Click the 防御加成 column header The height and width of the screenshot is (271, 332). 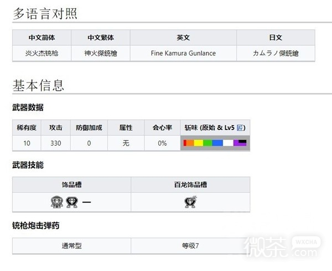point(89,128)
